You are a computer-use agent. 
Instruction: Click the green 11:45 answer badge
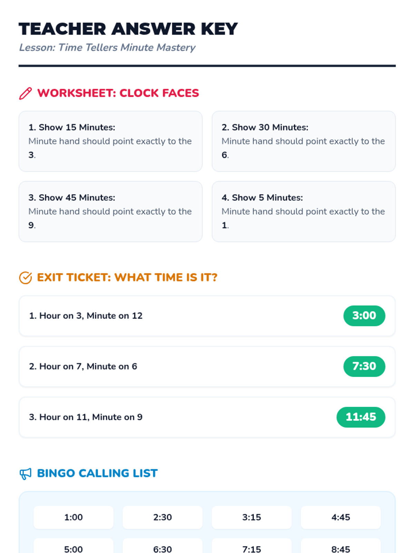(x=361, y=417)
